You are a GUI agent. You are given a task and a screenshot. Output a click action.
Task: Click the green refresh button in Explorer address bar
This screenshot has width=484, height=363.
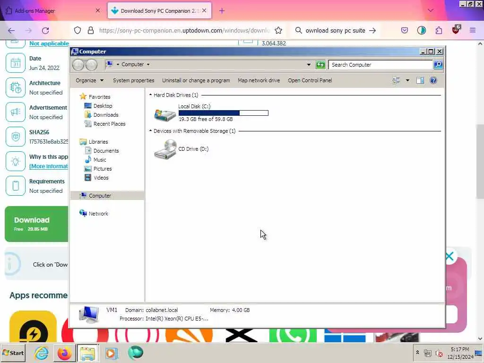(x=320, y=64)
